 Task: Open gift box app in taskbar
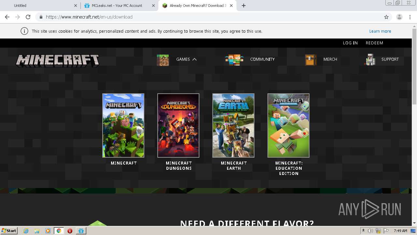pos(81,231)
